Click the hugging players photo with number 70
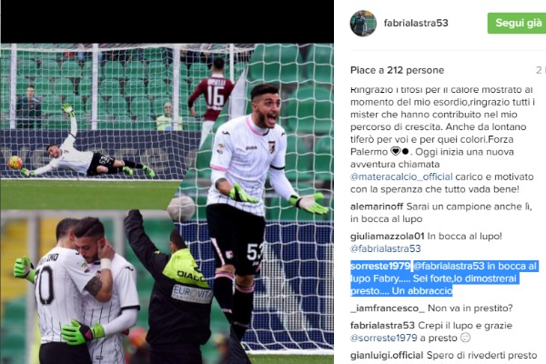This screenshot has width=546, height=364. pos(105,288)
